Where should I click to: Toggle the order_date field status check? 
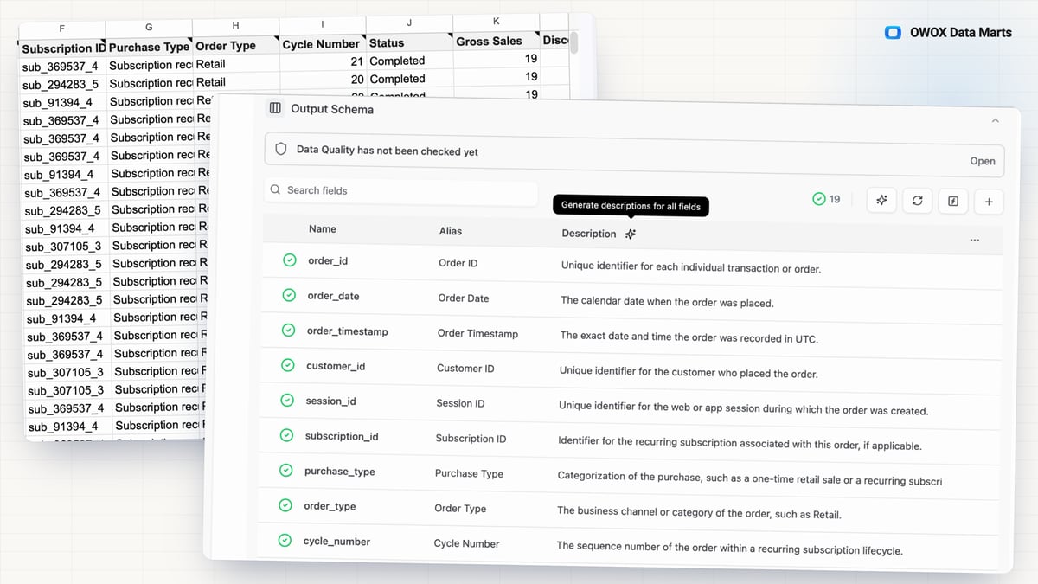click(x=289, y=295)
